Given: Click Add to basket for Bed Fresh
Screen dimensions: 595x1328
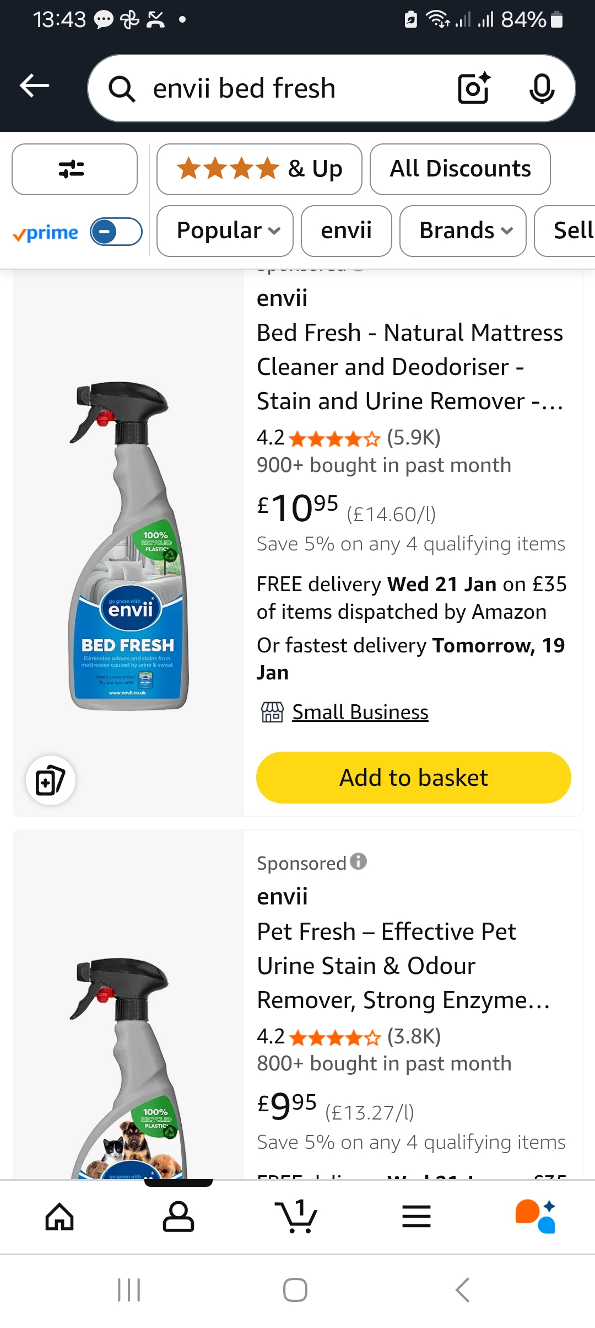Looking at the screenshot, I should [x=413, y=778].
